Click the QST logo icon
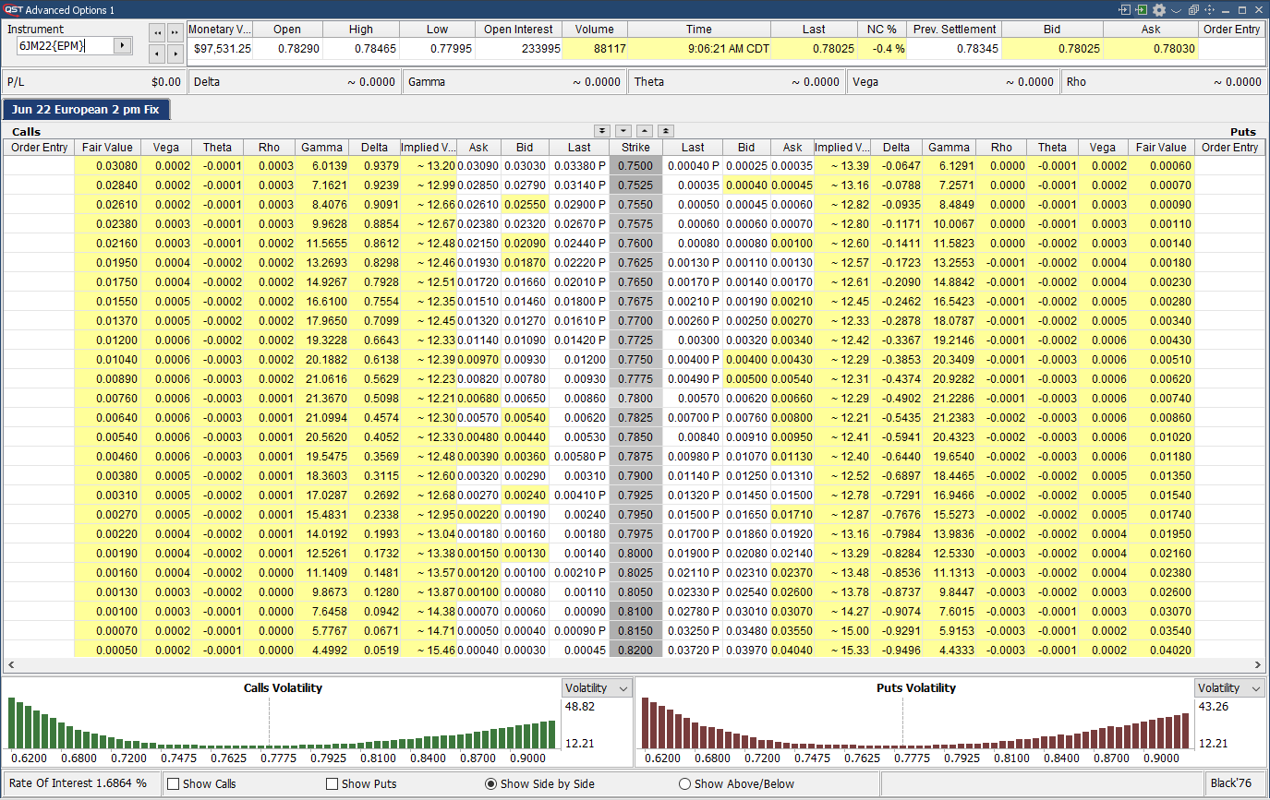 pos(12,10)
